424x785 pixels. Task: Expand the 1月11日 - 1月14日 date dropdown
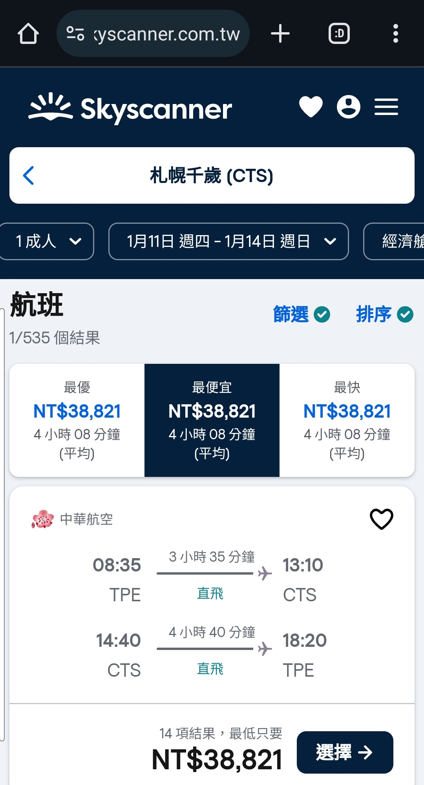228,241
